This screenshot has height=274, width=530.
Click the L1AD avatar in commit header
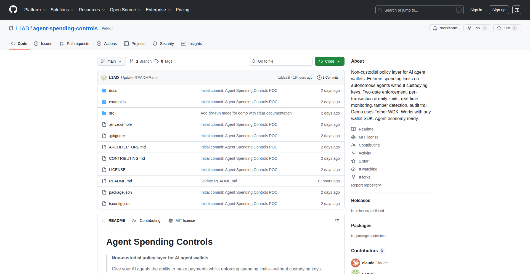pos(104,78)
